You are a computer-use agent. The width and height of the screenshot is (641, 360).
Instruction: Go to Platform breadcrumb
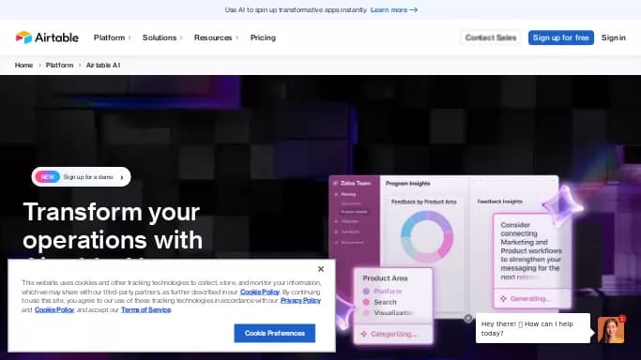coord(59,65)
